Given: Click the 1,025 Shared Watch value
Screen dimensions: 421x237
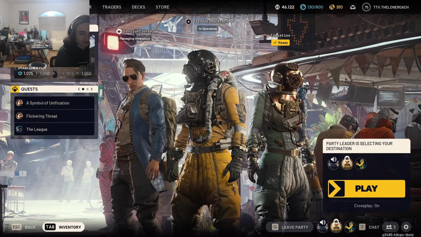Looking at the screenshot, I should point(28,73).
